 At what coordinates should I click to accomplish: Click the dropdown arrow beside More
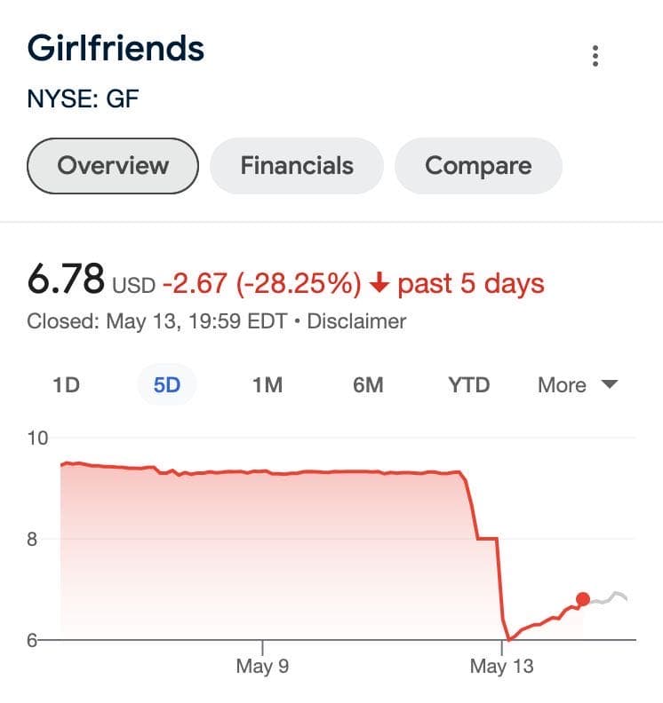(610, 385)
